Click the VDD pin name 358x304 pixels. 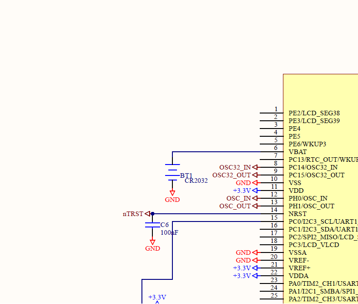[296, 191]
